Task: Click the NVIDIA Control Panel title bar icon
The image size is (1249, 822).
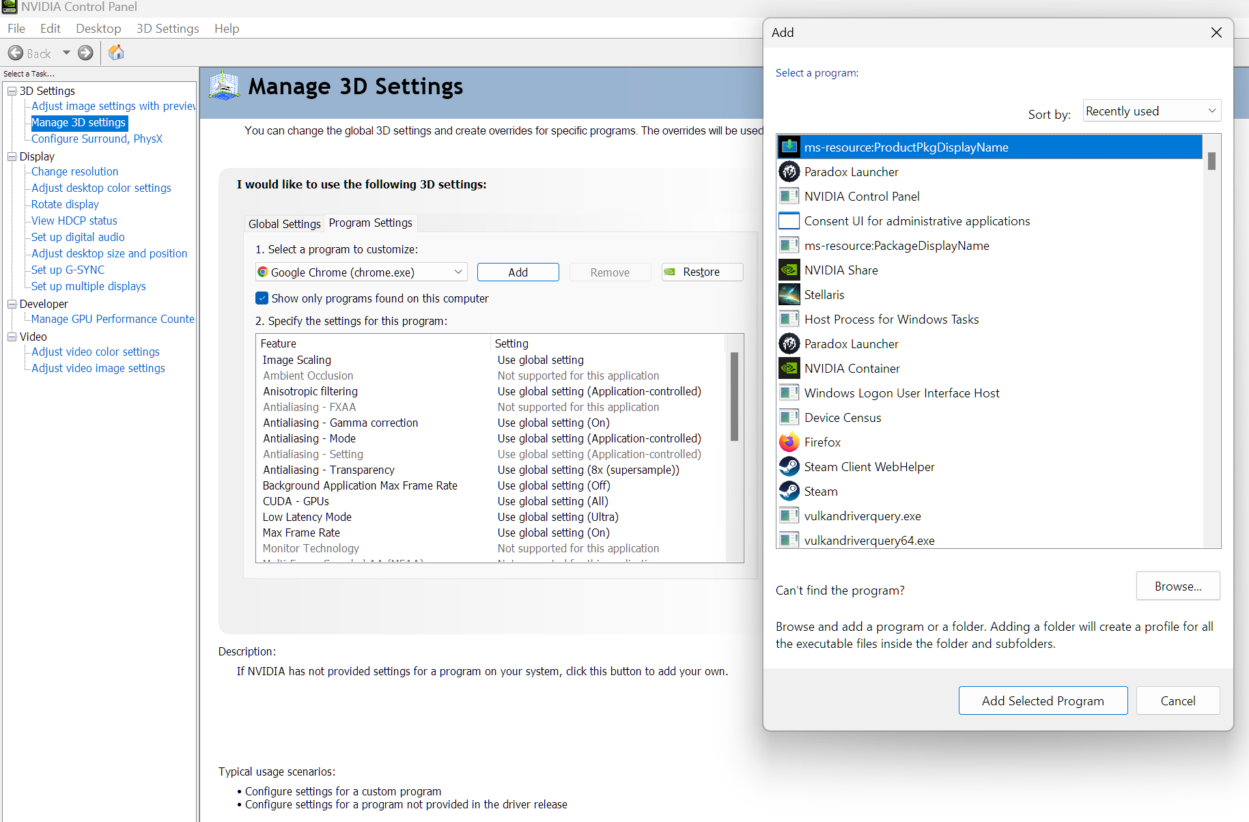Action: [x=10, y=7]
